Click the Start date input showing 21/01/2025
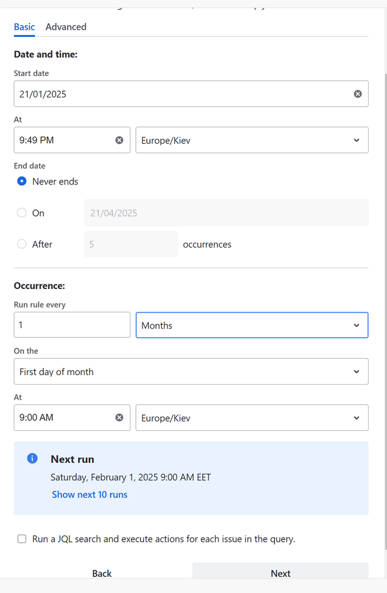The width and height of the screenshot is (387, 593). pos(178,94)
